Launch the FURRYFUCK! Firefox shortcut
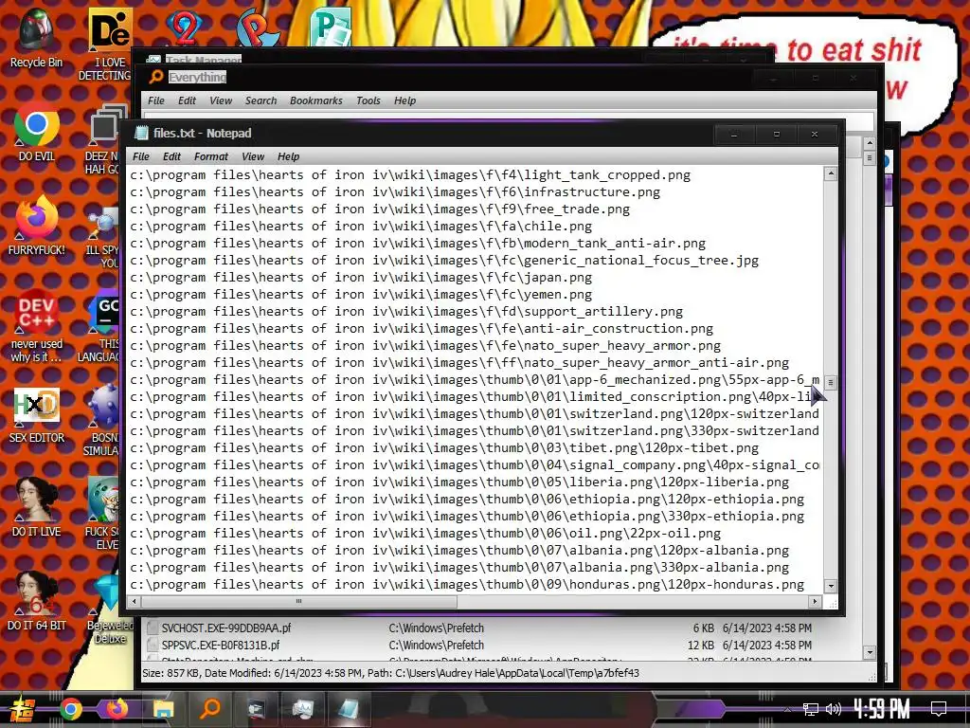Image resolution: width=970 pixels, height=728 pixels. pos(37,226)
